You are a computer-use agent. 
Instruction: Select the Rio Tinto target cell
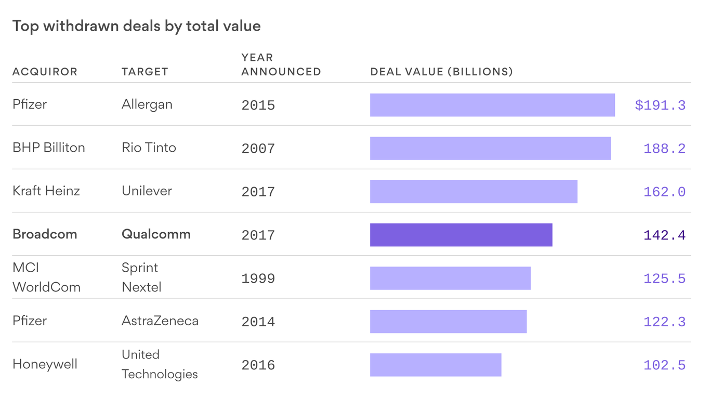149,148
